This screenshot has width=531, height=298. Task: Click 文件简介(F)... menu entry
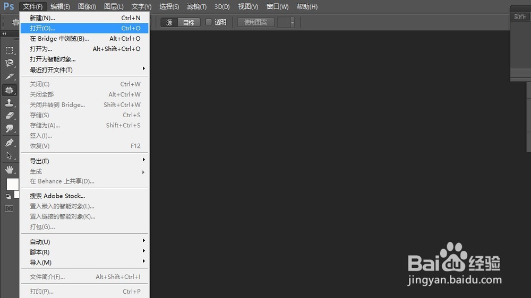click(84, 277)
